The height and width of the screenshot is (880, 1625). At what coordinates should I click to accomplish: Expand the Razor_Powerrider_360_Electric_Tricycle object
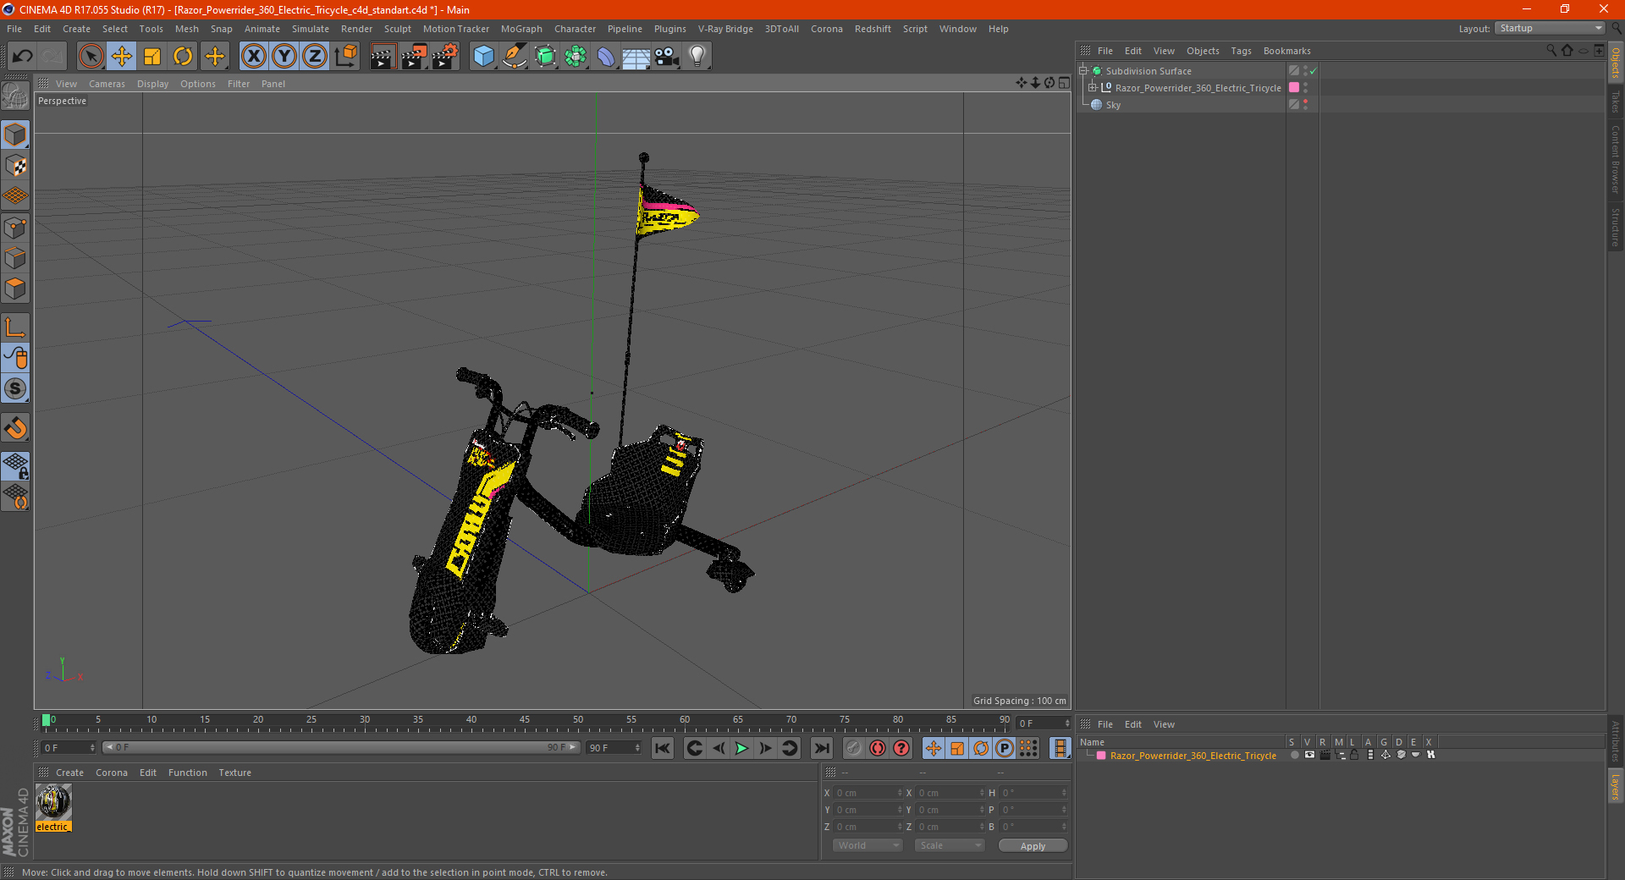(1093, 88)
